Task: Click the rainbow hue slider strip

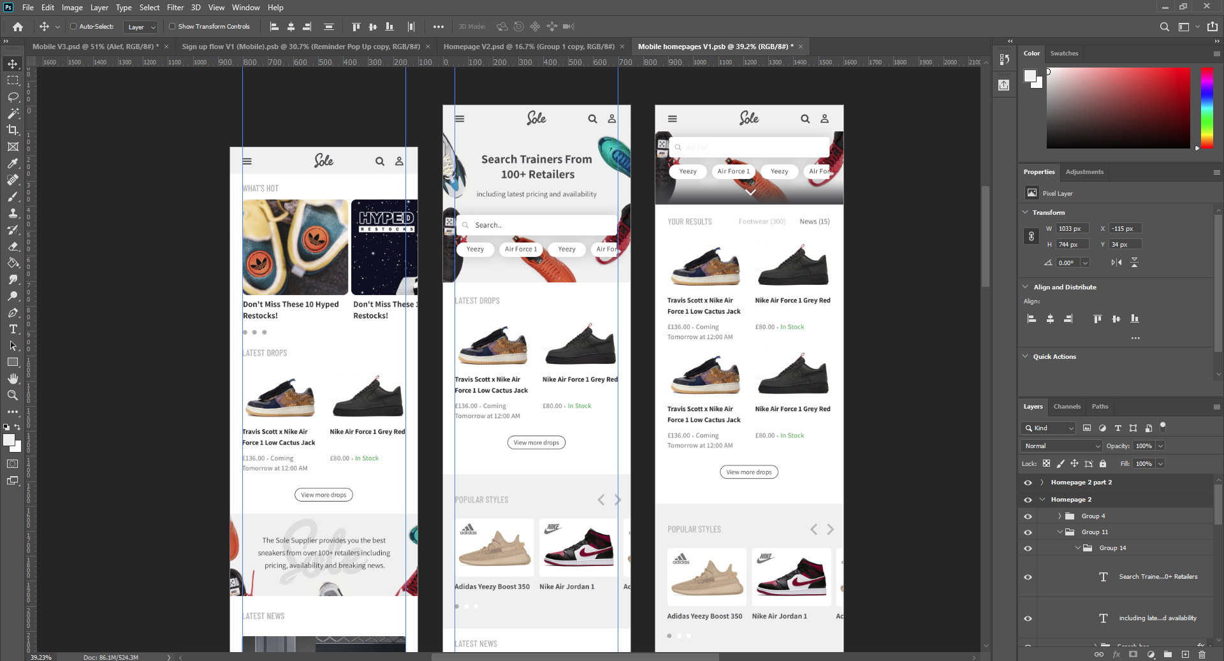Action: pyautogui.click(x=1207, y=108)
